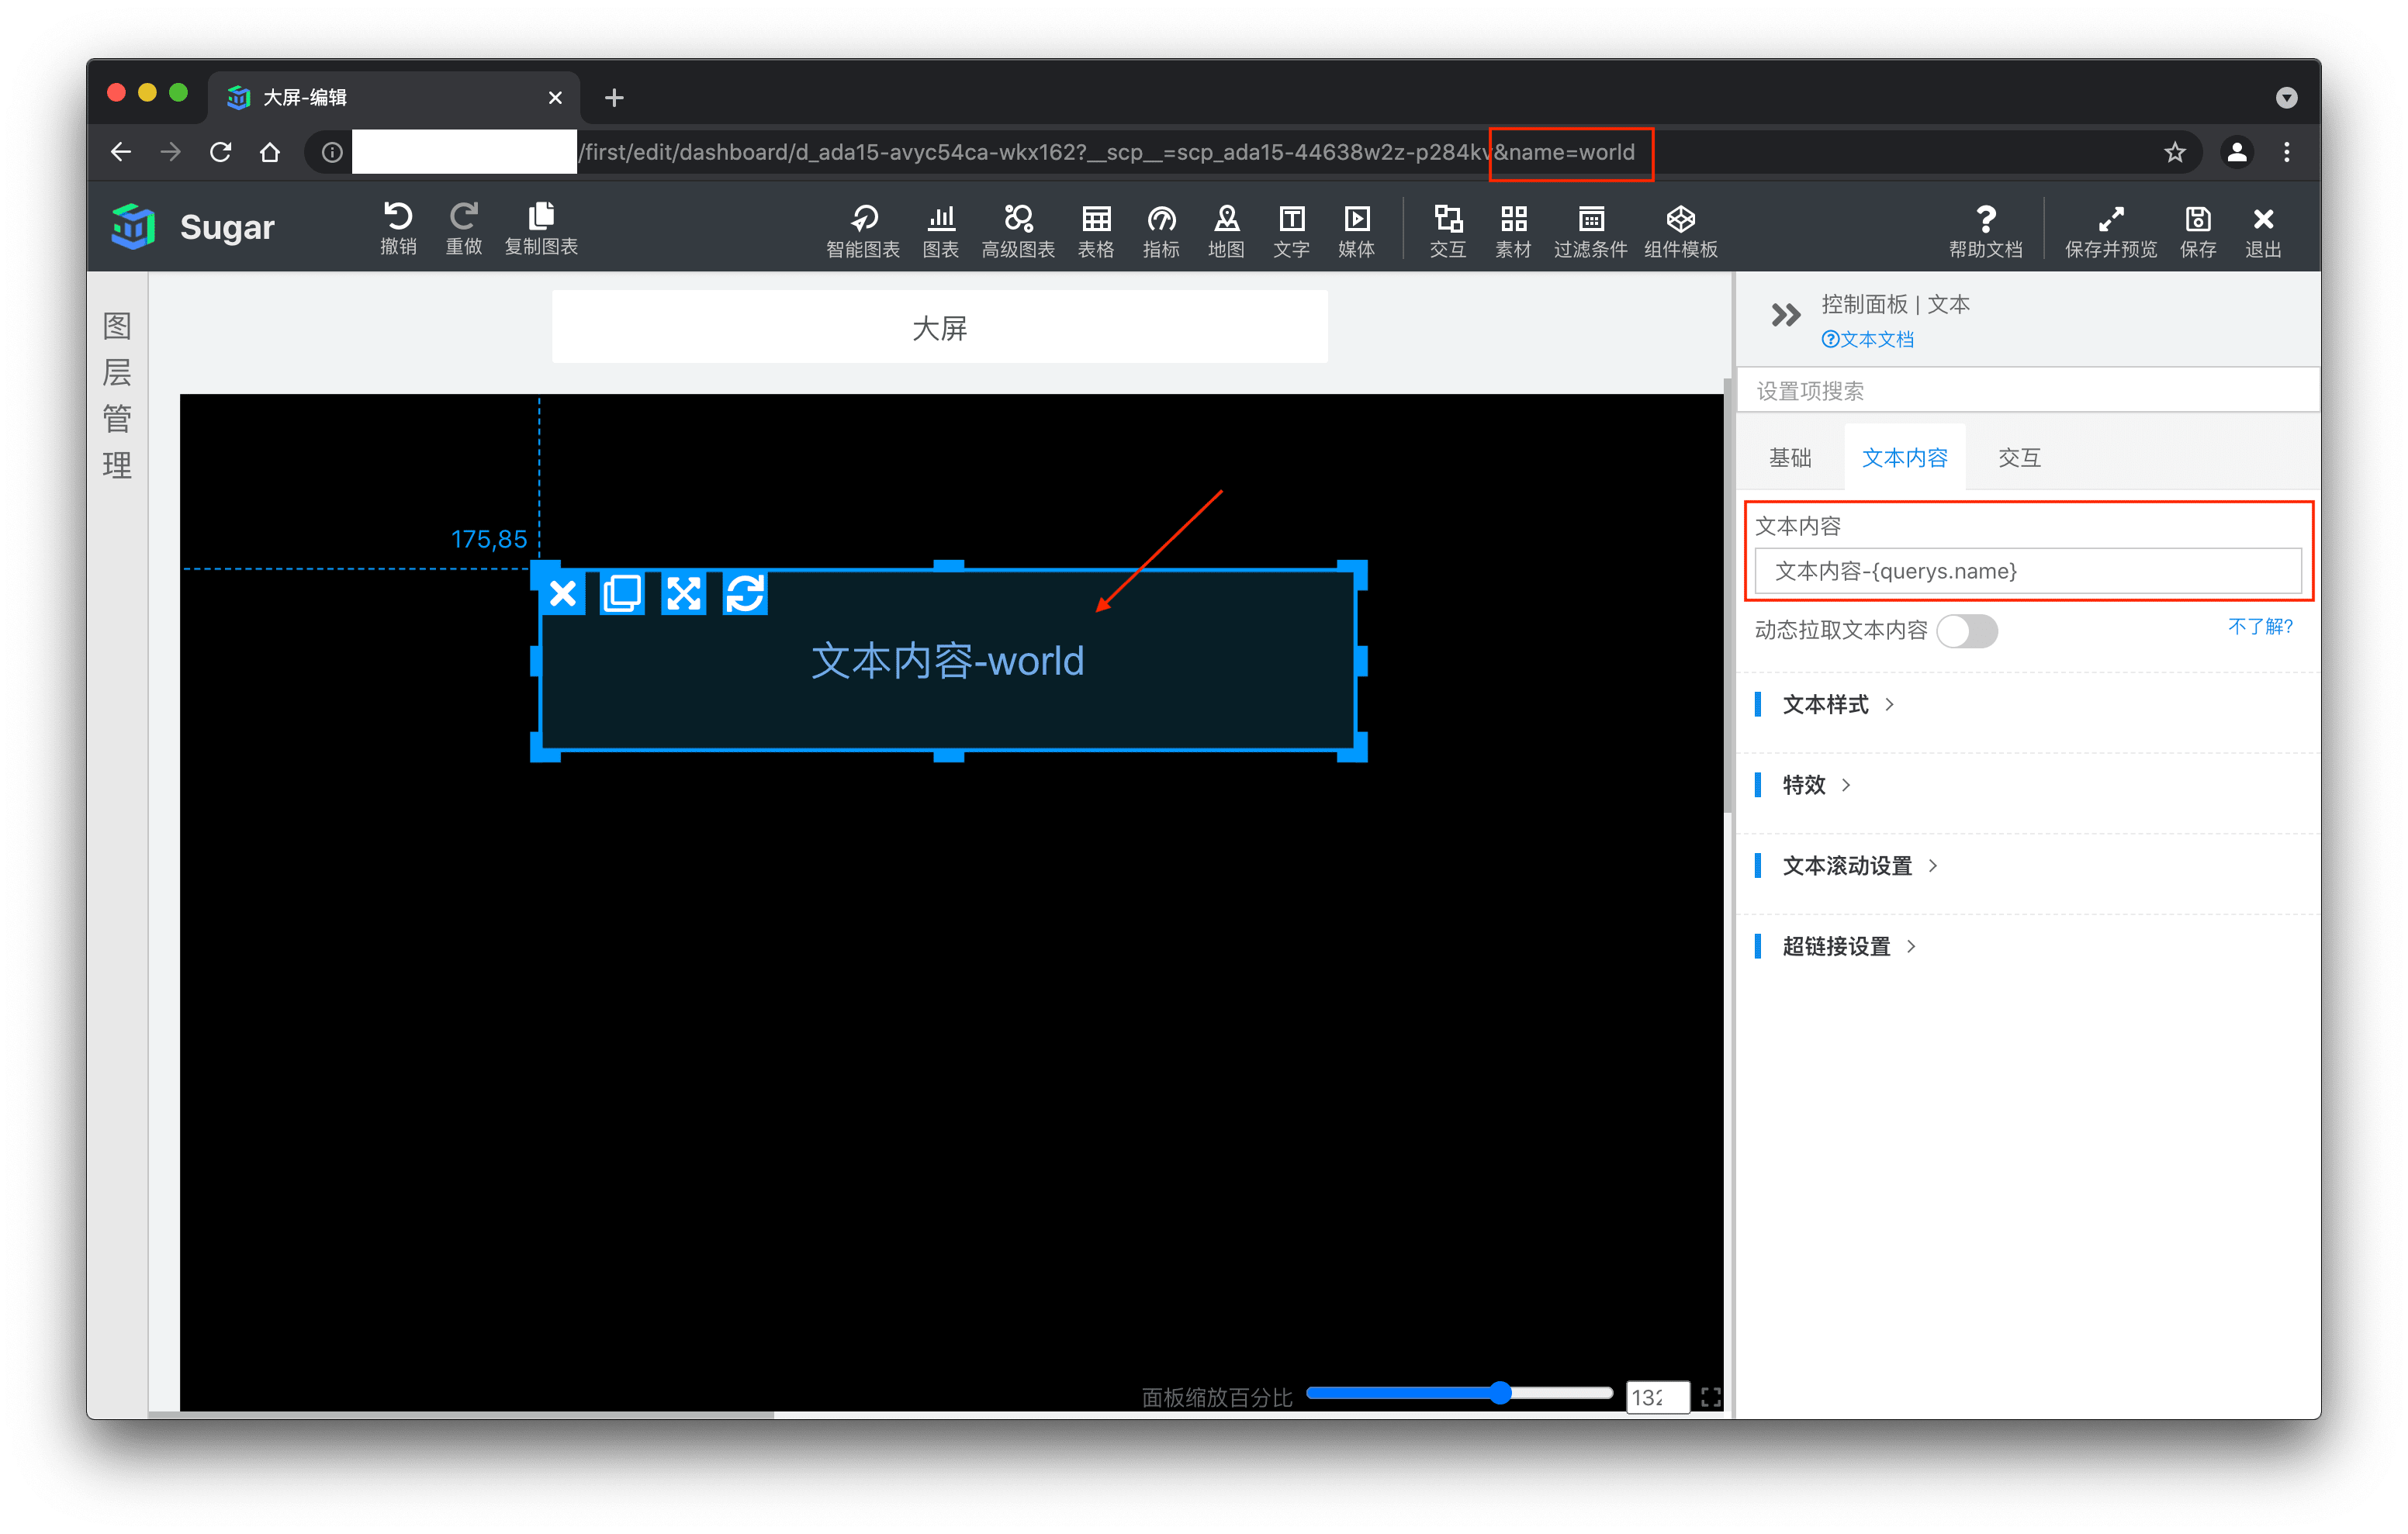The image size is (2408, 1534).
Task: Click the zoom percentage number field
Action: [x=1656, y=1397]
